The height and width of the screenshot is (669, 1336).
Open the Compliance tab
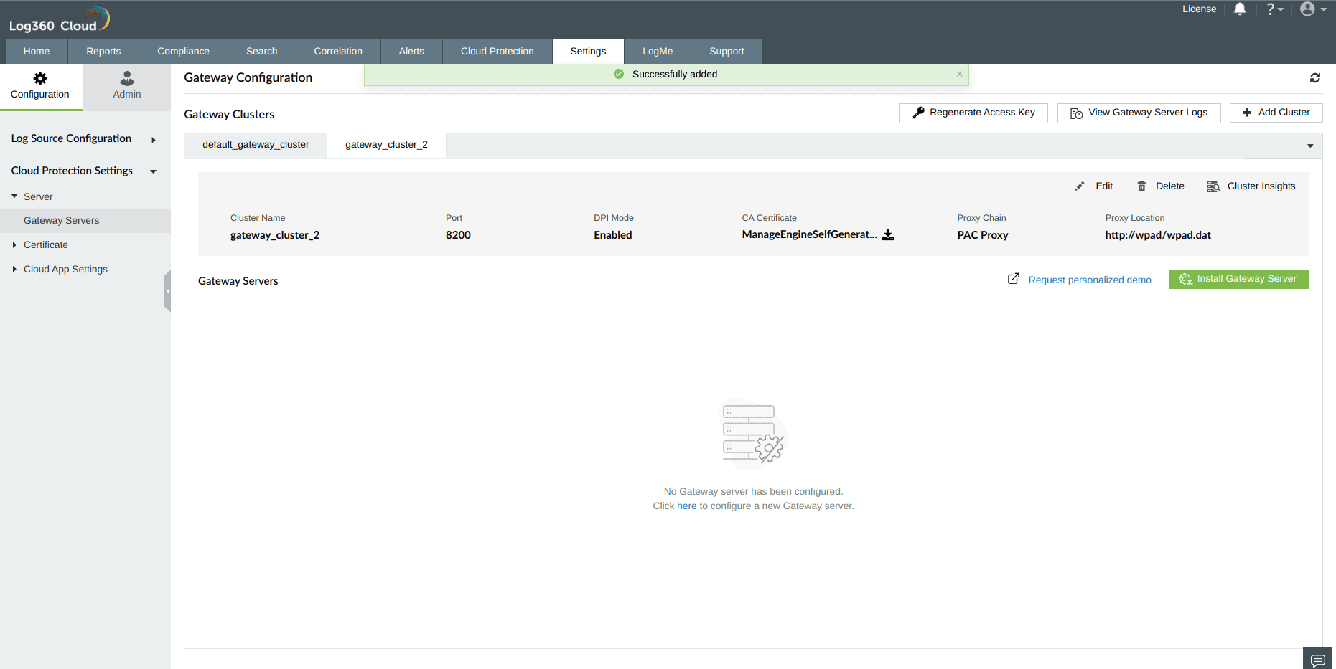[184, 52]
